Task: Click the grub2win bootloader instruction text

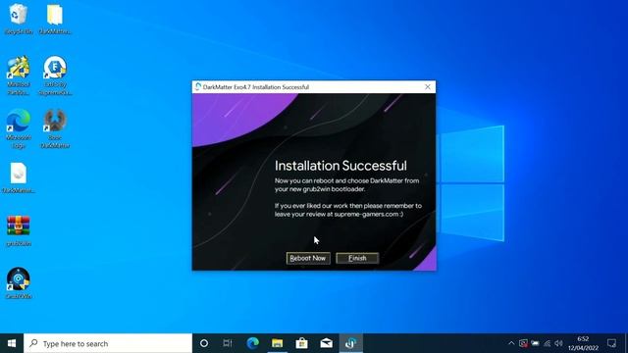Action: pyautogui.click(x=346, y=185)
